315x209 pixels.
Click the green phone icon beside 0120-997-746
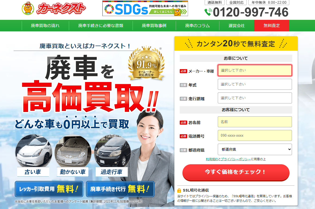(x=208, y=12)
